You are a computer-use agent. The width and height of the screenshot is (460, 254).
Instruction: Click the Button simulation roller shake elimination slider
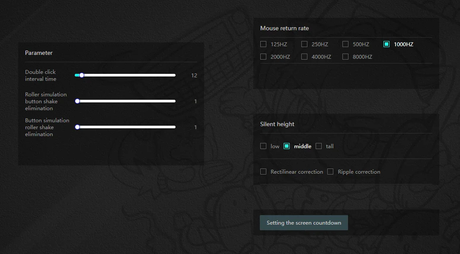point(125,127)
